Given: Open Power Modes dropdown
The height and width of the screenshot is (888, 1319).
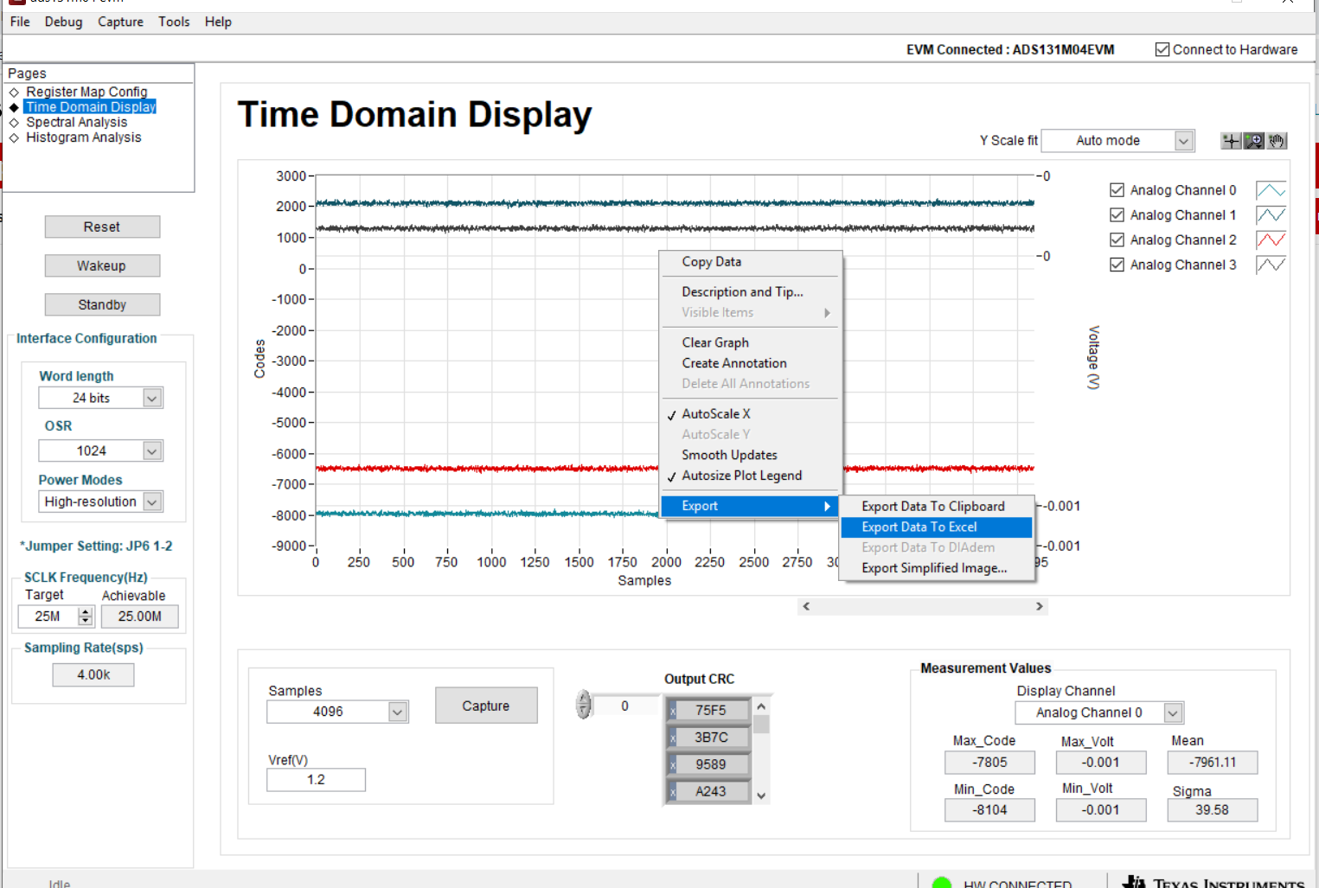Looking at the screenshot, I should (x=152, y=501).
